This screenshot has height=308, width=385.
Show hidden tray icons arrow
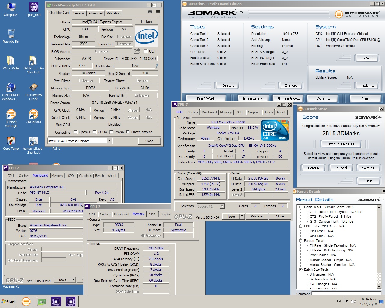(347, 301)
